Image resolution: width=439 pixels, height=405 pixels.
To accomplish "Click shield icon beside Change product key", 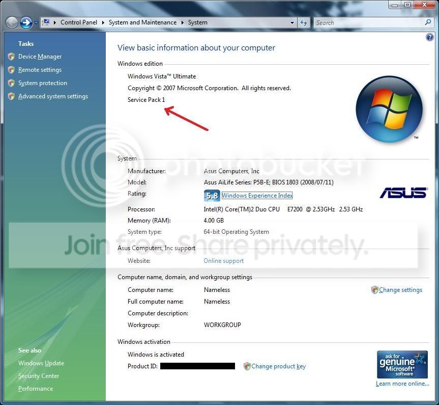I will (247, 366).
